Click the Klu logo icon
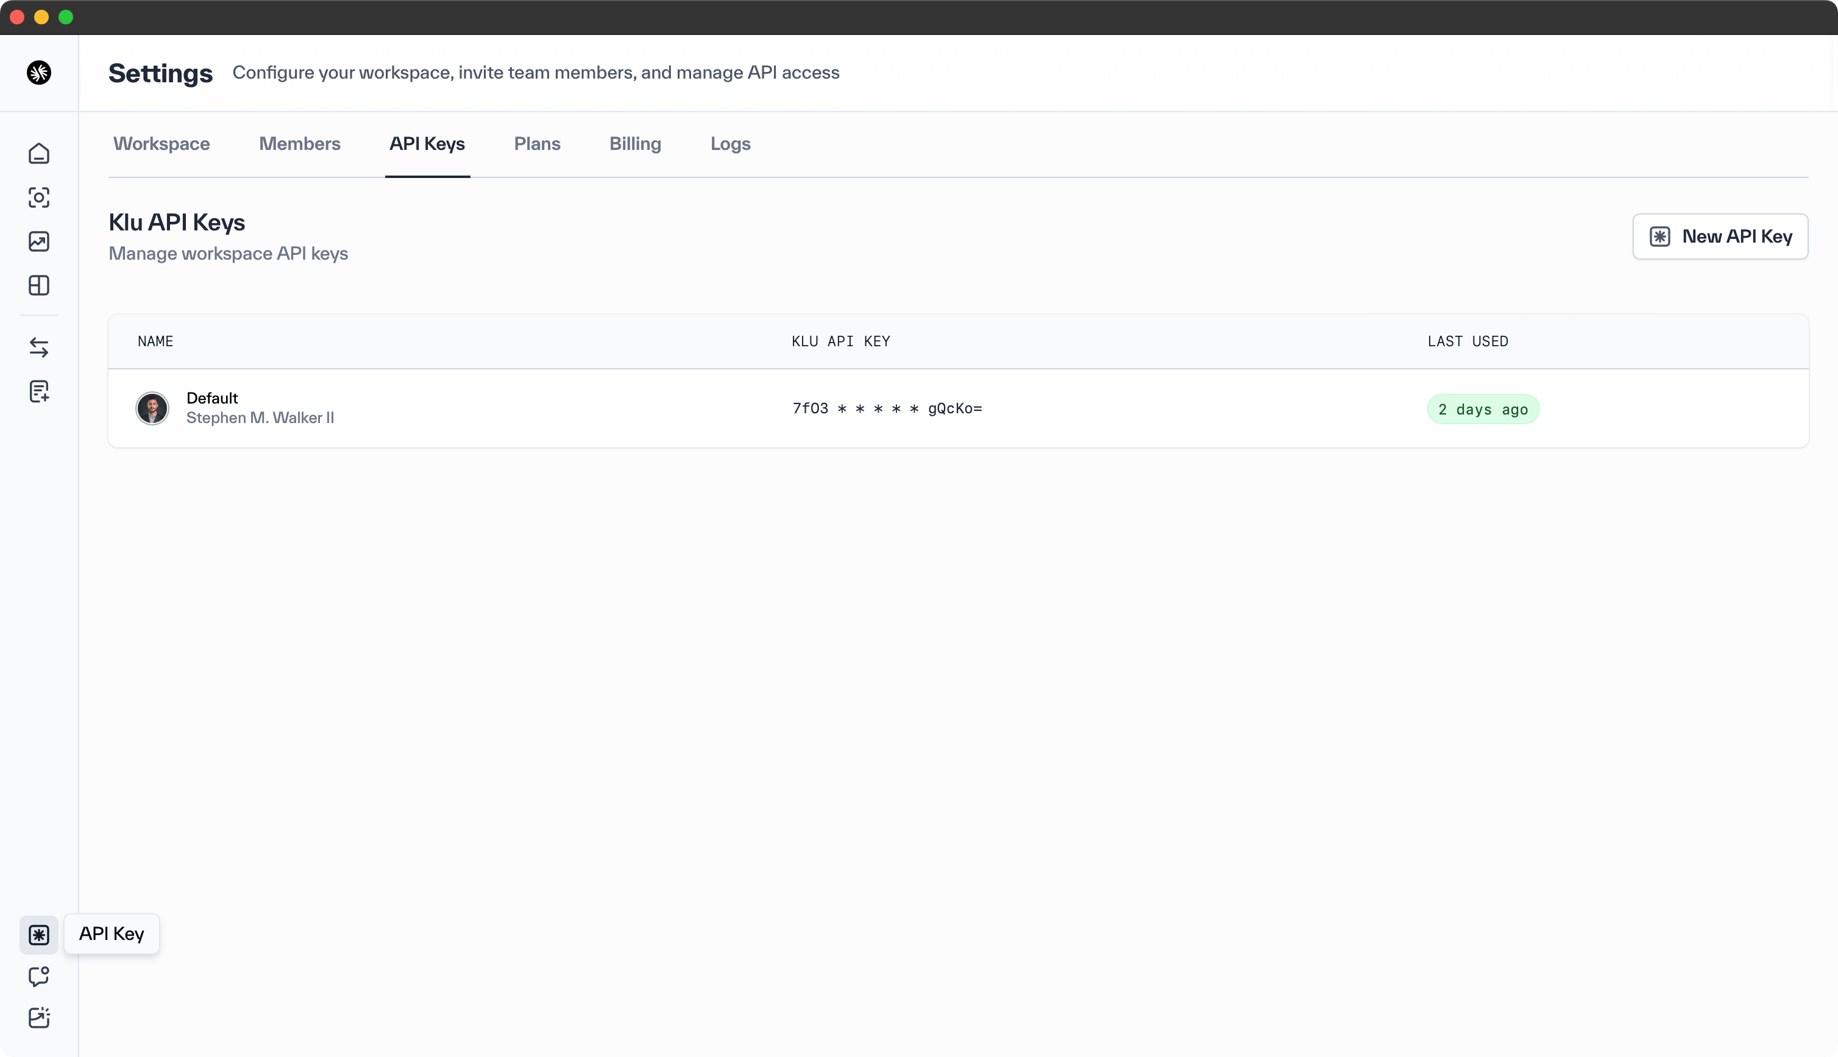 39,73
